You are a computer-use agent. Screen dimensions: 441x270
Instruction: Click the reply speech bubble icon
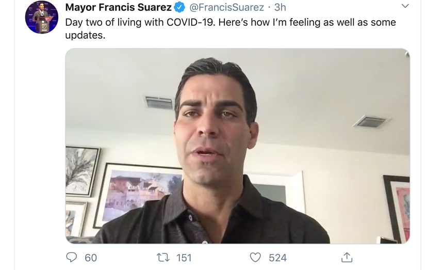(72, 257)
